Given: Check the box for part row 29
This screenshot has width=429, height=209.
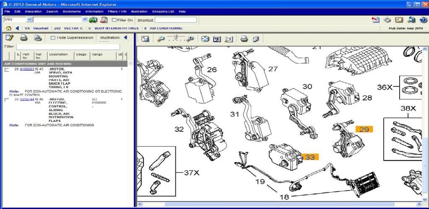Looking at the screenshot, I should (x=7, y=70).
